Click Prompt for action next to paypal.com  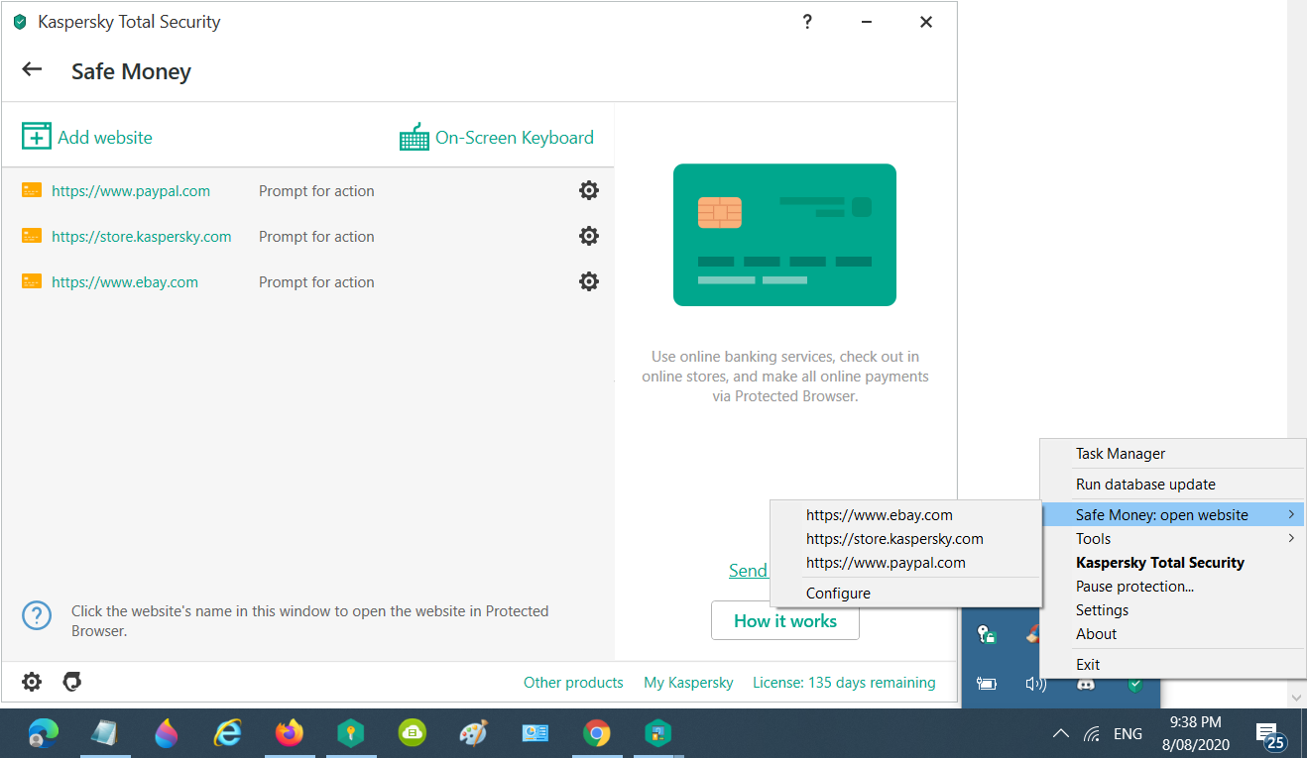(316, 190)
